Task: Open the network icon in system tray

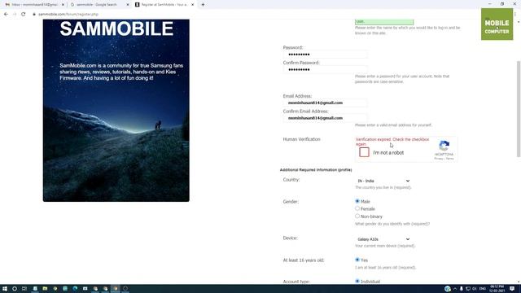Action: (468, 289)
